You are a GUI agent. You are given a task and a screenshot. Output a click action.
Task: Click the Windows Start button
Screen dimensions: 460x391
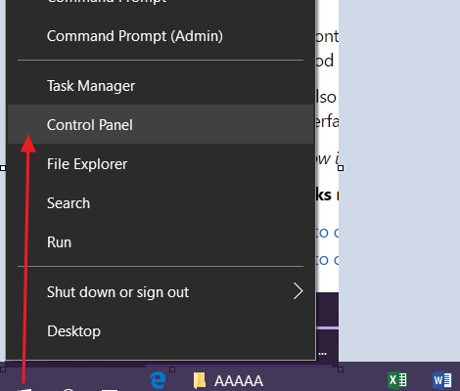(x=24, y=388)
